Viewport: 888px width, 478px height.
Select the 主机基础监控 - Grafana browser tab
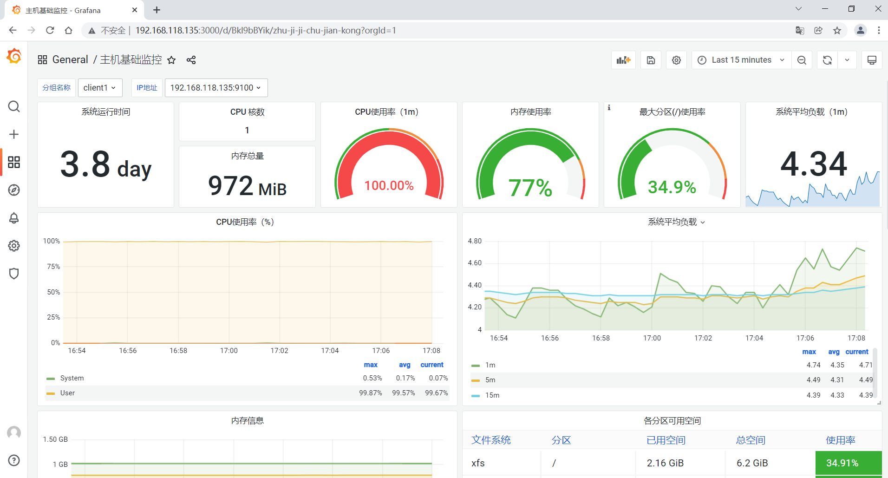[x=74, y=10]
